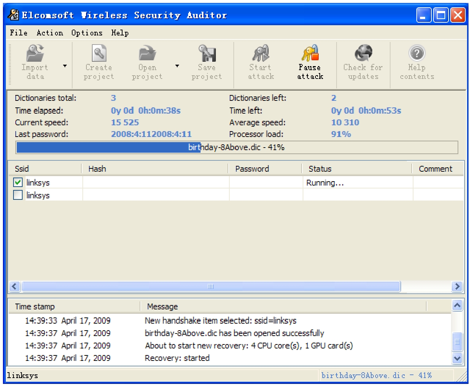Click the Last password value 2008:4:112008:4:11

point(151,134)
